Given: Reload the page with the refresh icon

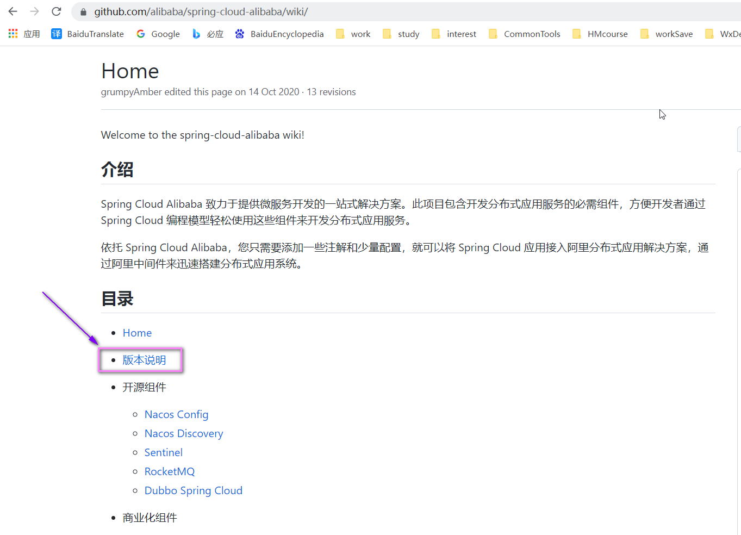Looking at the screenshot, I should [x=57, y=11].
